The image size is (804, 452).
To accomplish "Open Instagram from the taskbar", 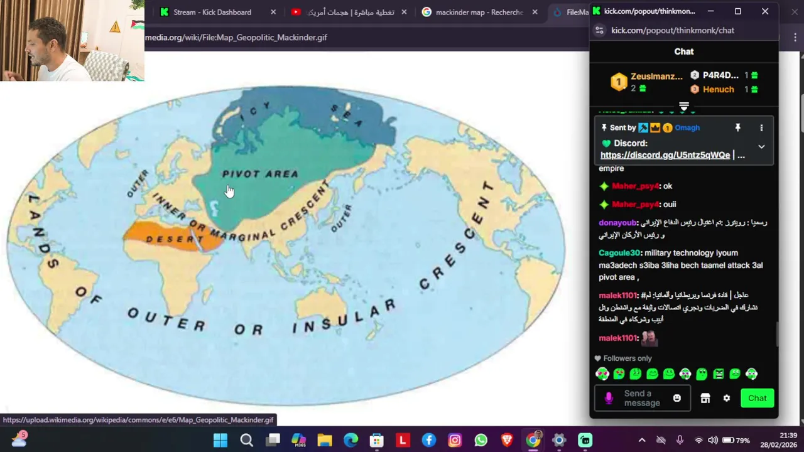I will [x=455, y=440].
